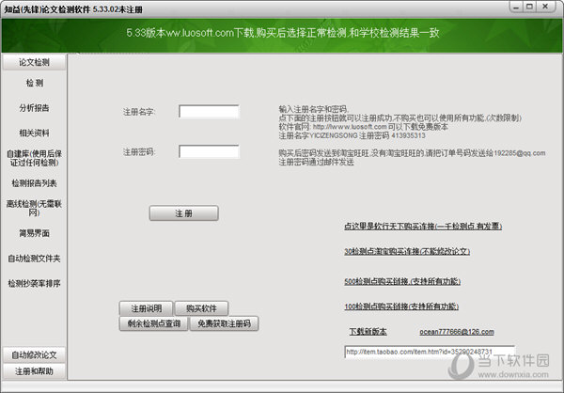This screenshot has width=564, height=393.
Task: Select 离线检测(无需联网) in the sidebar
Action: tap(34, 208)
